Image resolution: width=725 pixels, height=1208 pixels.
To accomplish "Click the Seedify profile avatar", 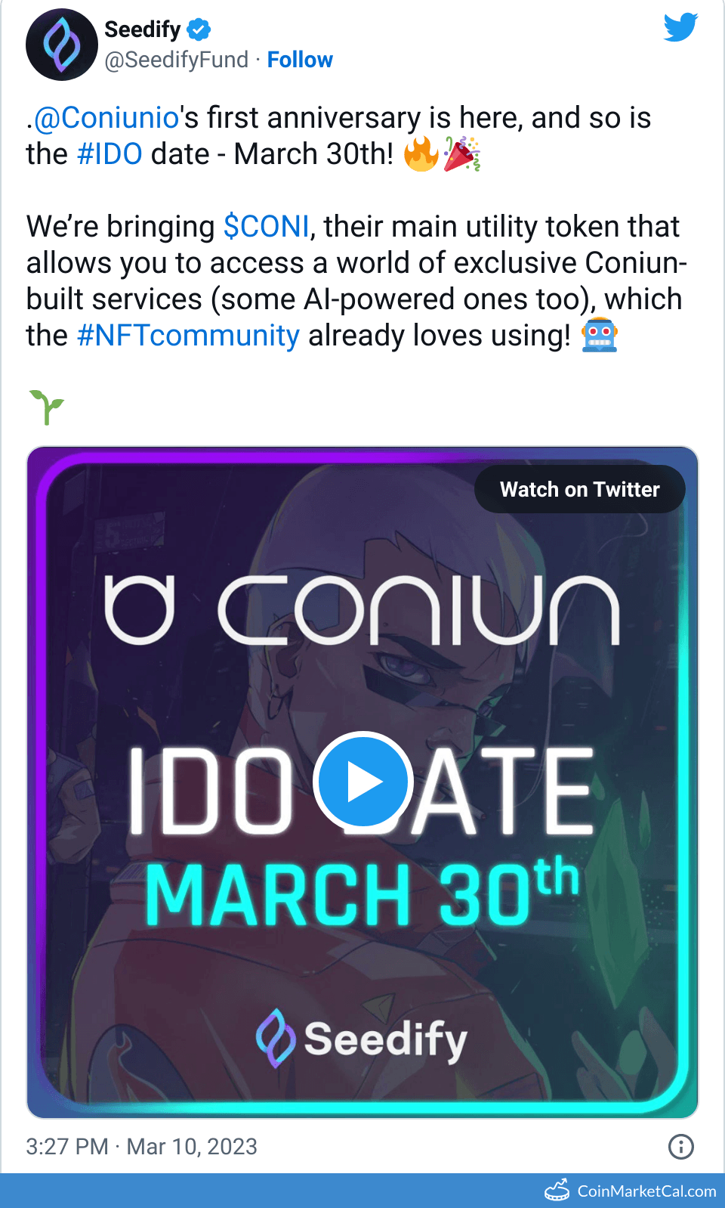I will [62, 45].
